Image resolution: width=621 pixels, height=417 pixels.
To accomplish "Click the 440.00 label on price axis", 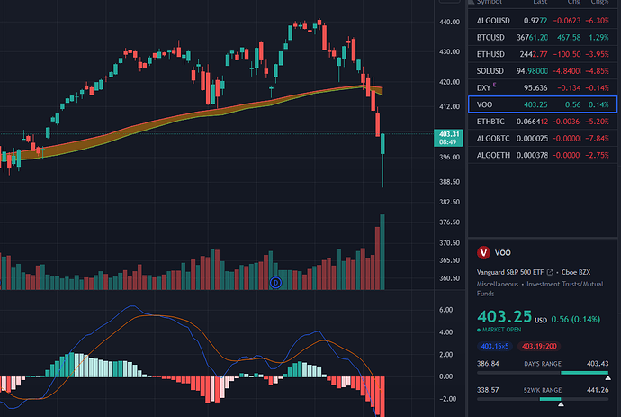I will (449, 22).
